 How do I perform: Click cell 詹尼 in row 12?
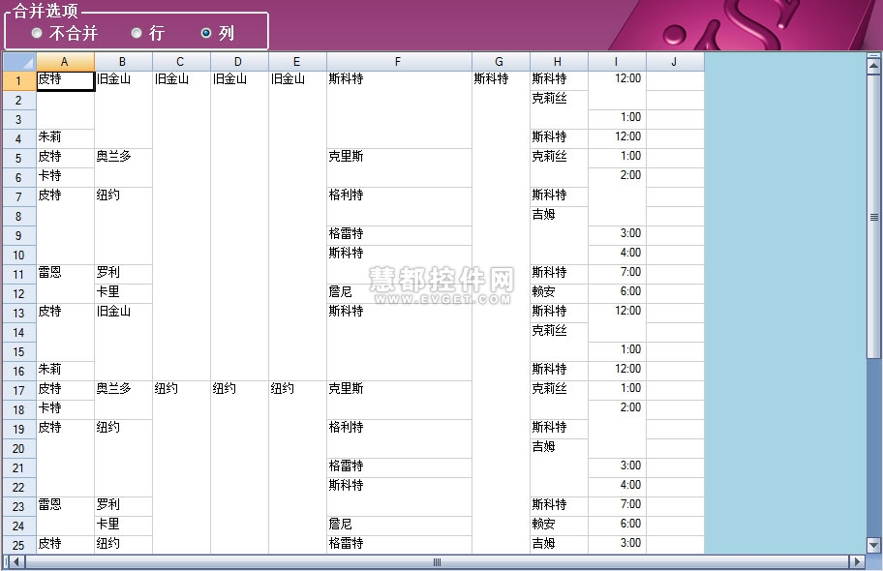pos(399,293)
